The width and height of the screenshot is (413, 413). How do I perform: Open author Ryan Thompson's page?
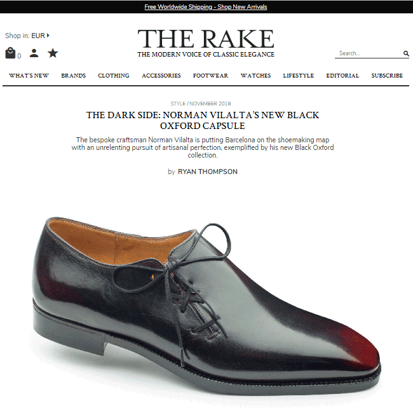[208, 172]
